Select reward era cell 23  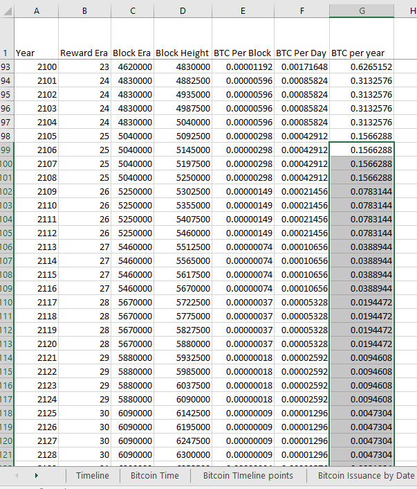click(84, 66)
